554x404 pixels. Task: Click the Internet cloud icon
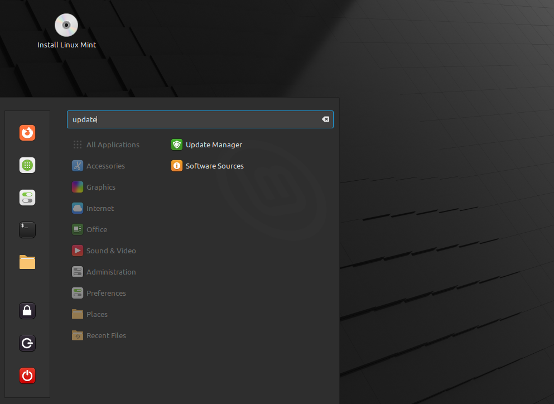[78, 208]
